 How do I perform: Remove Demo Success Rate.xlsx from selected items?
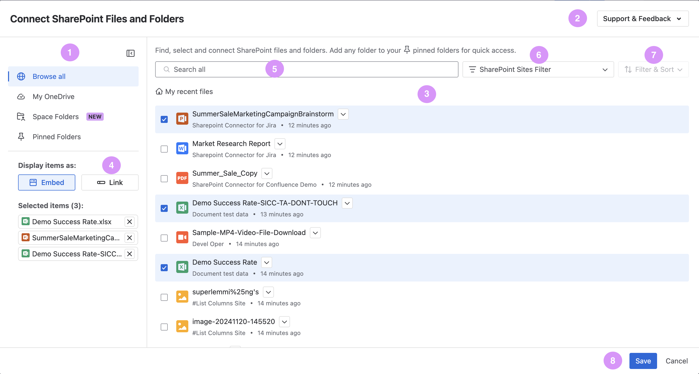click(x=130, y=222)
